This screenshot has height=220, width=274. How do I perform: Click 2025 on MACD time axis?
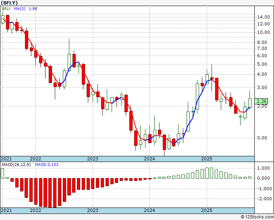click(x=207, y=210)
